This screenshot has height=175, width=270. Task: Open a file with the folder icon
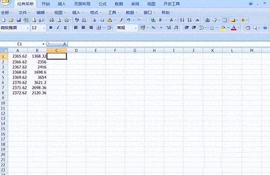click(11, 20)
